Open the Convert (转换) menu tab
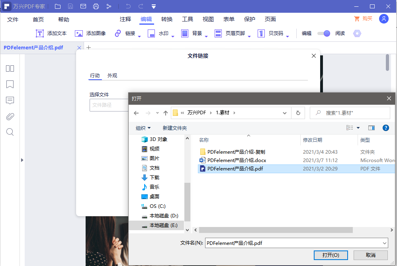 (x=167, y=20)
